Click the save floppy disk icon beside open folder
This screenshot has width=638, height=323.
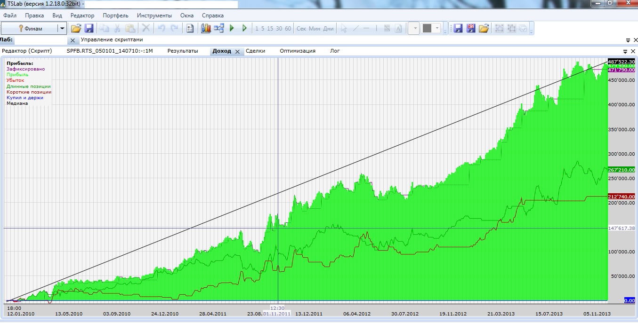point(89,28)
